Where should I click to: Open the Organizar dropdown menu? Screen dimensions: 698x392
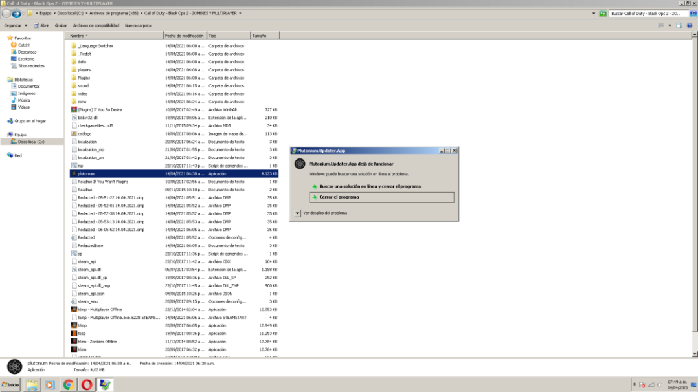(16, 25)
